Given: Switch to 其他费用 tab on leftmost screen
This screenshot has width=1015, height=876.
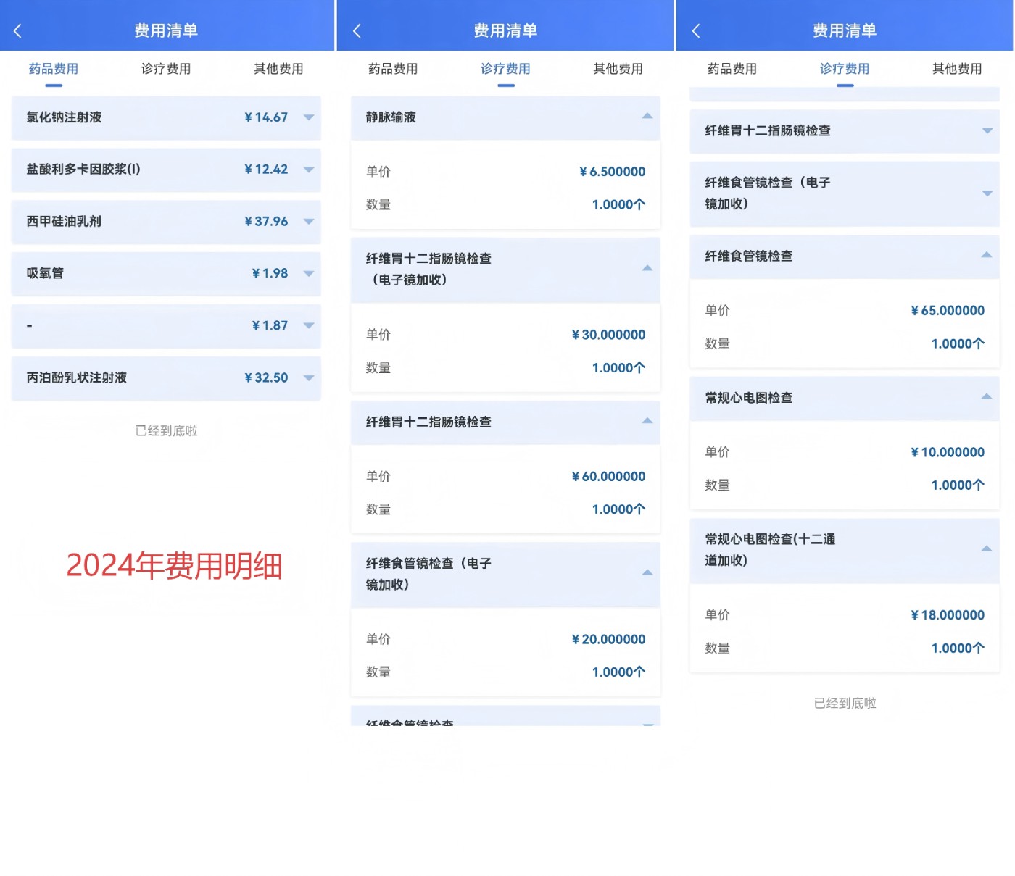Looking at the screenshot, I should click(278, 69).
